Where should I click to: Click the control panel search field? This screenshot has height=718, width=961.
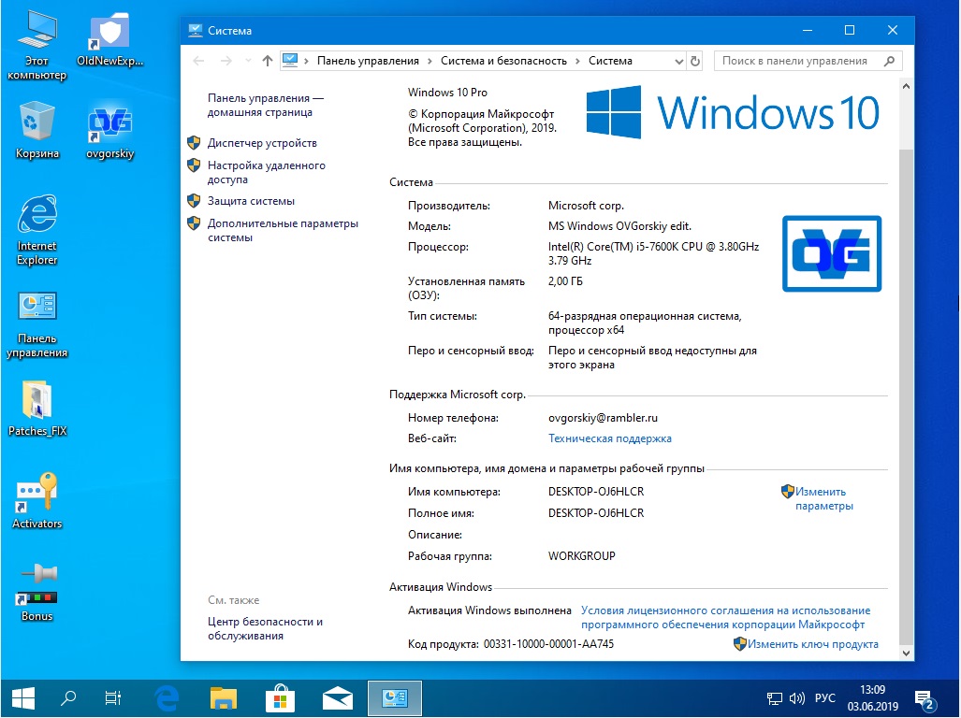800,61
